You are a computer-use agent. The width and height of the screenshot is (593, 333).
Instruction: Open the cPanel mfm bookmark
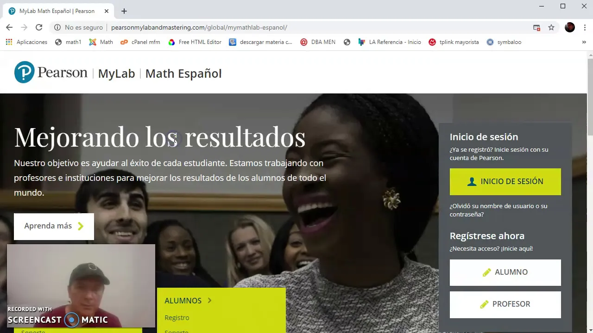(x=140, y=42)
